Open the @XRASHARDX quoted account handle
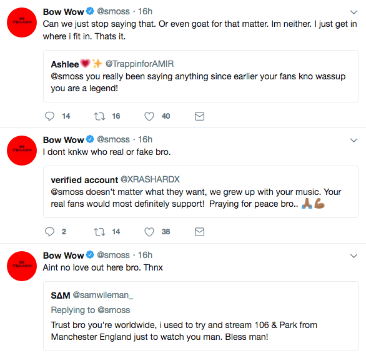366x353 pixels. click(x=150, y=179)
